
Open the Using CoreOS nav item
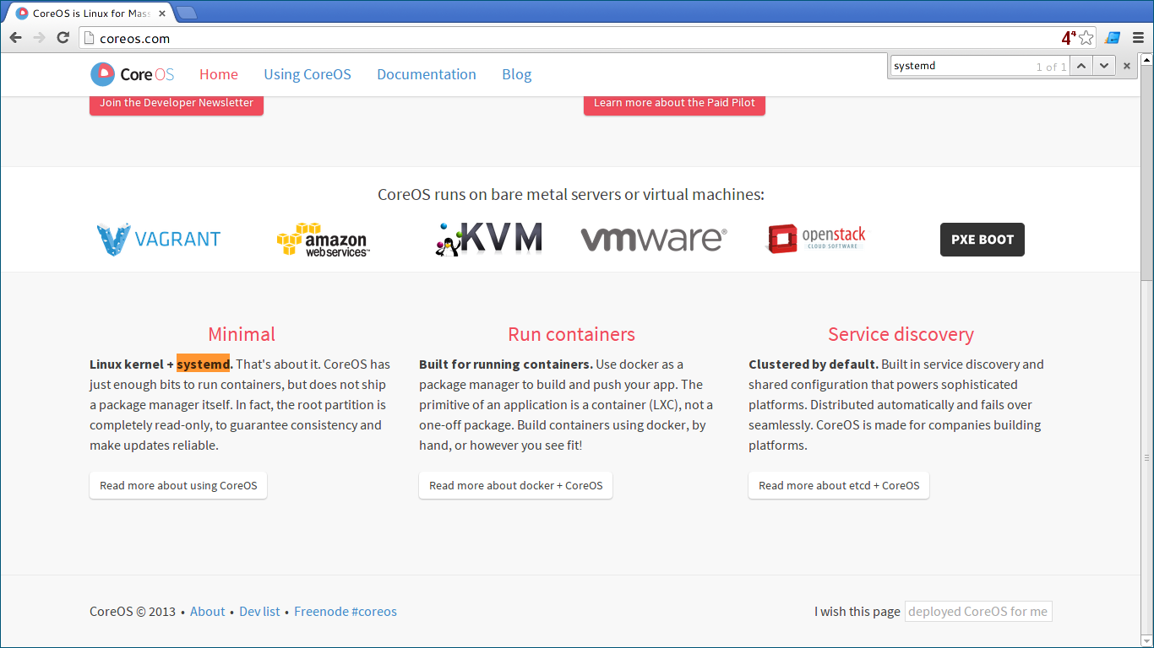308,74
